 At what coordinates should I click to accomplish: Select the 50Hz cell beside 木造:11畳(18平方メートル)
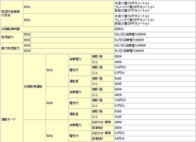click(68, 7)
